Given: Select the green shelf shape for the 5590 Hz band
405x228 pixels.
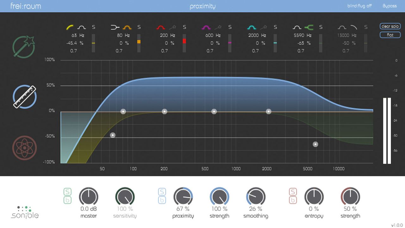Looking at the screenshot, I should coord(308,27).
